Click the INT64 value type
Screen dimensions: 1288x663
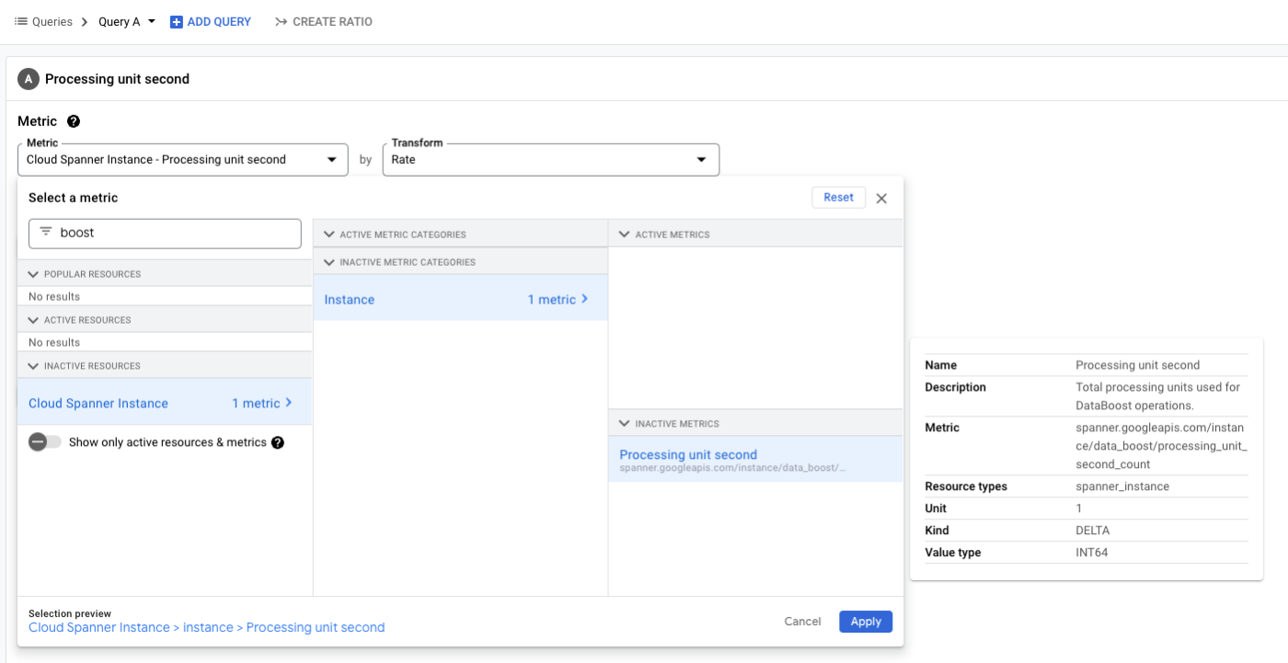click(x=1092, y=553)
